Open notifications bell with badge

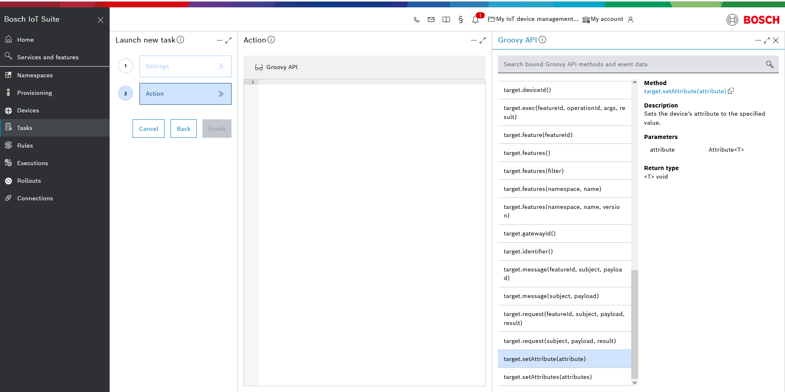[x=477, y=19]
